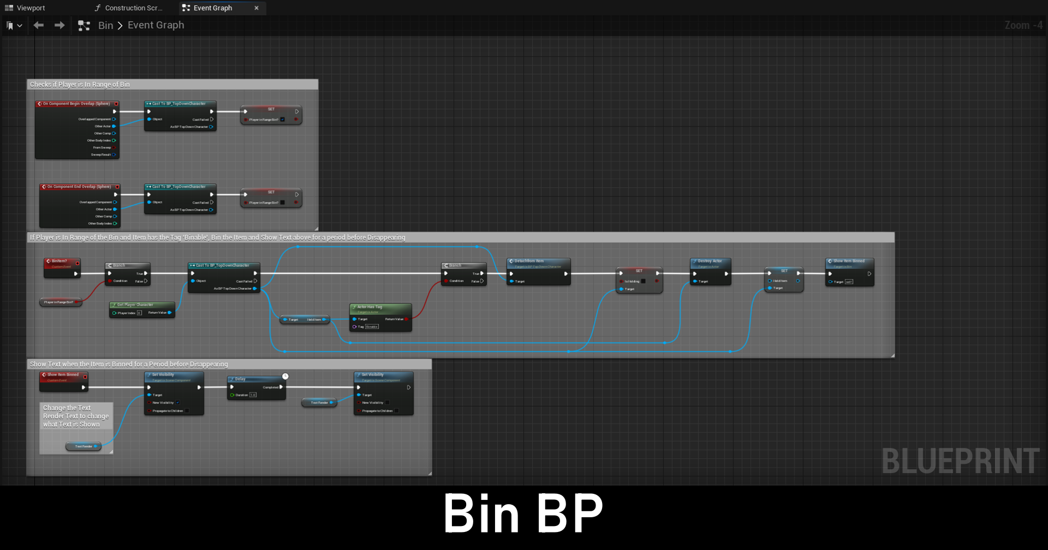The width and height of the screenshot is (1048, 550).
Task: Click the Destroy Actor node function icon
Action: point(694,261)
